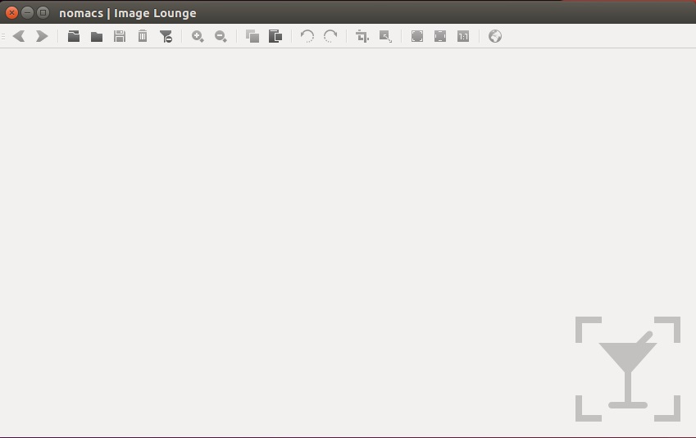Zoom out with magnifier minus
This screenshot has height=438, width=696.
221,36
